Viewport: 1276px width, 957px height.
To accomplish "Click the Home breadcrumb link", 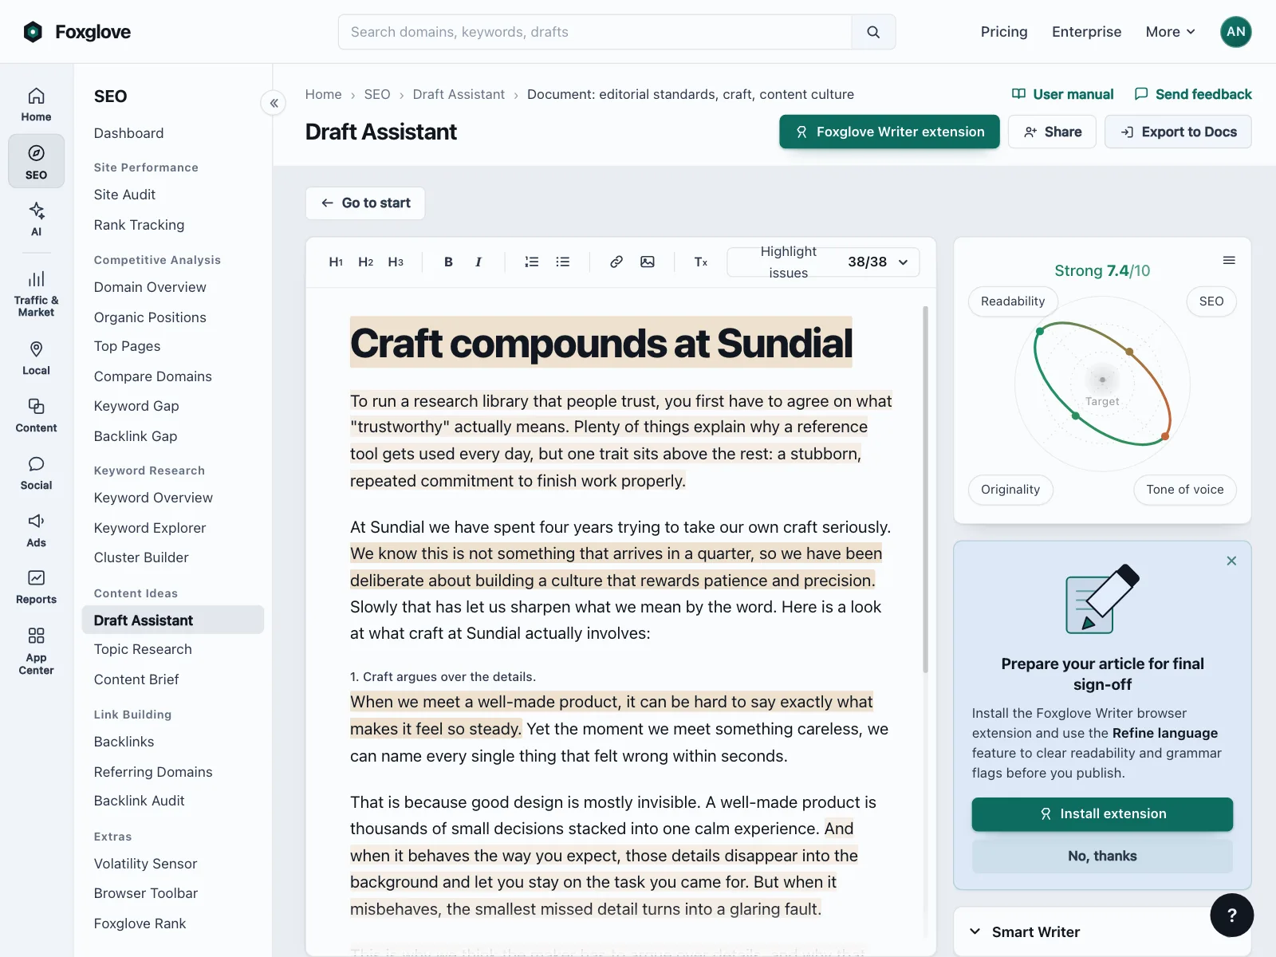I will pyautogui.click(x=323, y=94).
